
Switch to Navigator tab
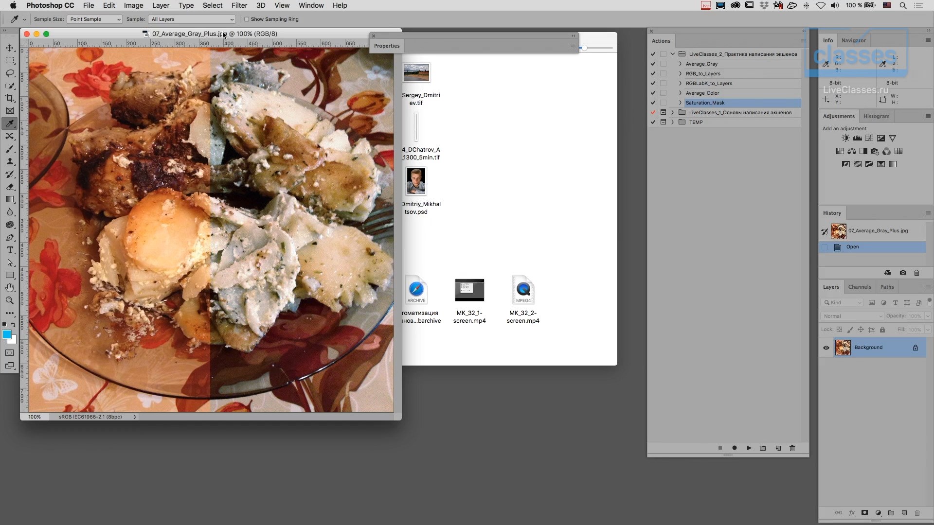pyautogui.click(x=853, y=40)
